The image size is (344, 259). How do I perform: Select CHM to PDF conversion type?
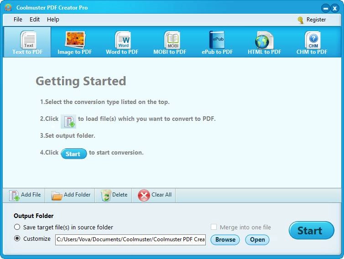312,42
